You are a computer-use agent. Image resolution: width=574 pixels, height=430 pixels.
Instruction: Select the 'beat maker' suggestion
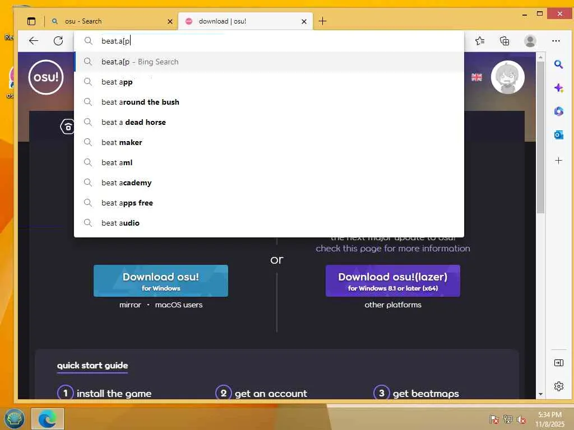[269, 142]
